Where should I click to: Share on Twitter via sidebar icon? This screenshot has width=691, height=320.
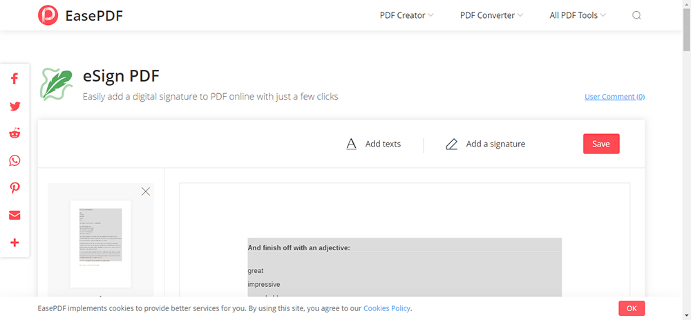tap(15, 106)
